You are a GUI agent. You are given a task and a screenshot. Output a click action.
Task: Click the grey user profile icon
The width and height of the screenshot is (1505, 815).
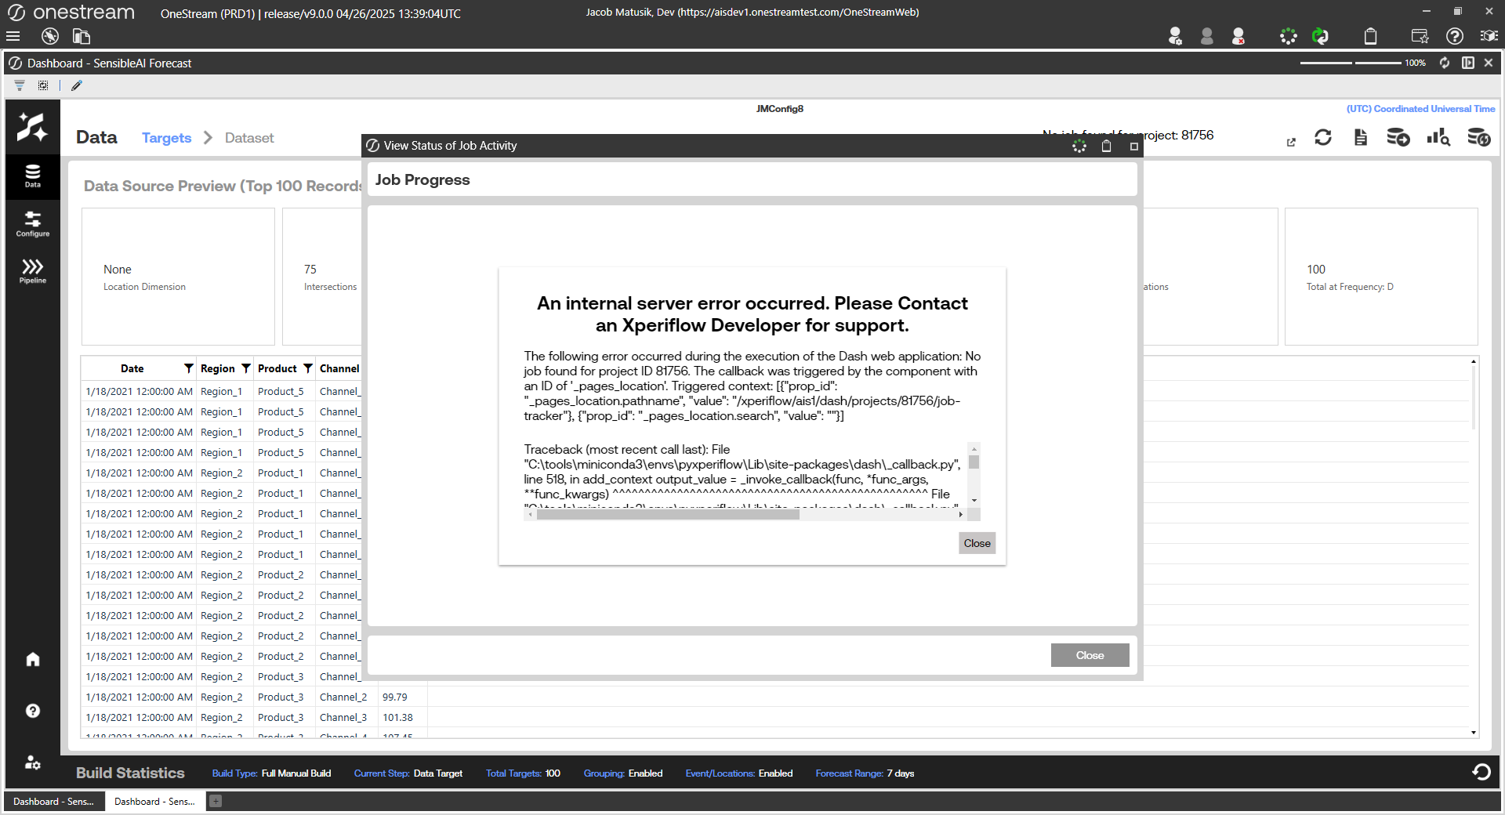[1207, 36]
